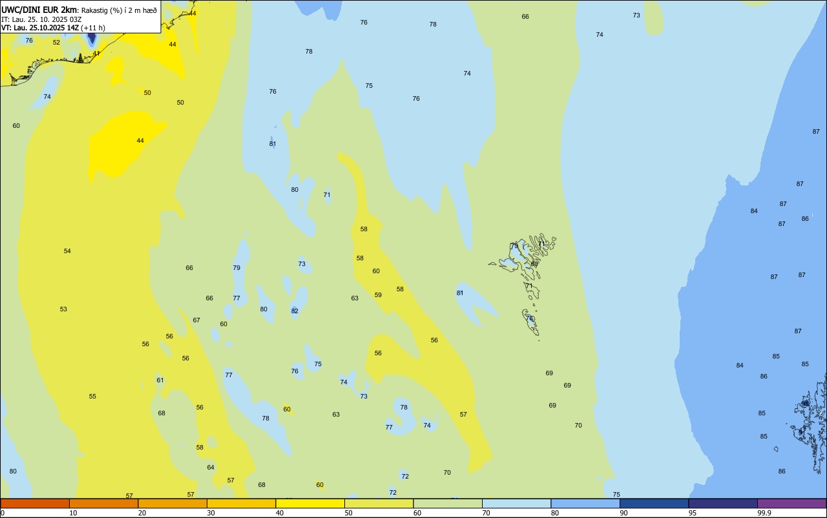This screenshot has width=827, height=518.
Task: Click the humidity value 67 on the map
Action: pyautogui.click(x=196, y=320)
